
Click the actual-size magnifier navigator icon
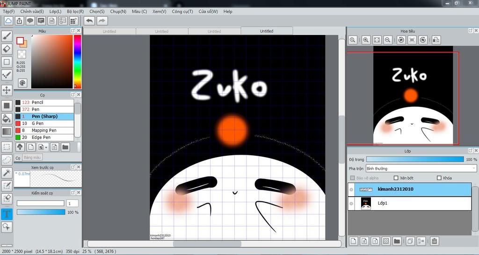(353, 40)
